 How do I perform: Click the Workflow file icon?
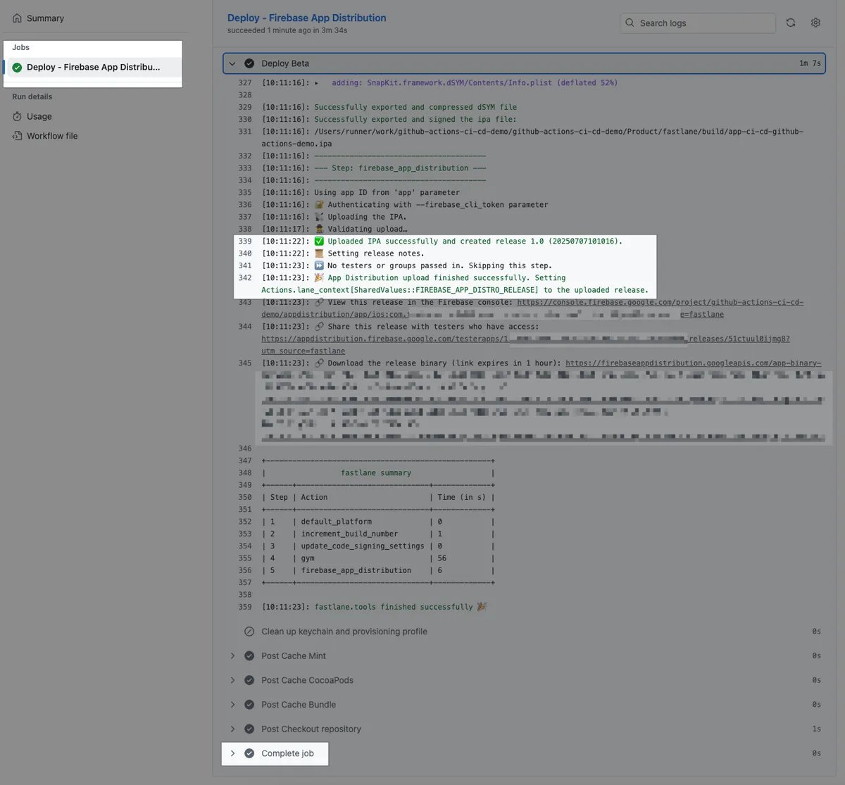(x=17, y=136)
